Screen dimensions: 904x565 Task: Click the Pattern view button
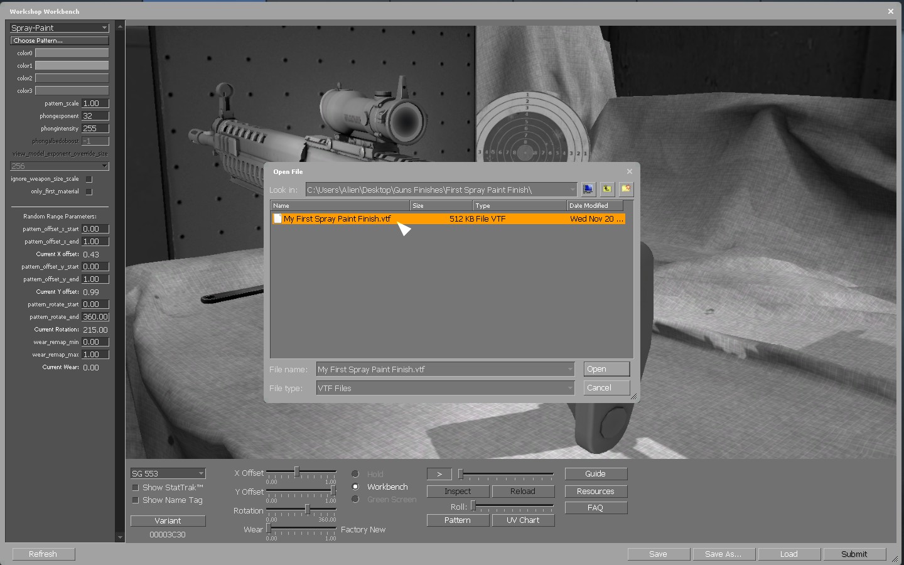[458, 520]
